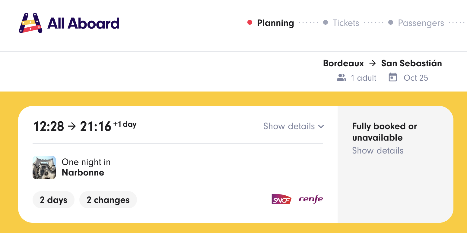Image resolution: width=467 pixels, height=233 pixels.
Task: Open the Narbonne cathedral thumbnail
Action: pyautogui.click(x=44, y=168)
